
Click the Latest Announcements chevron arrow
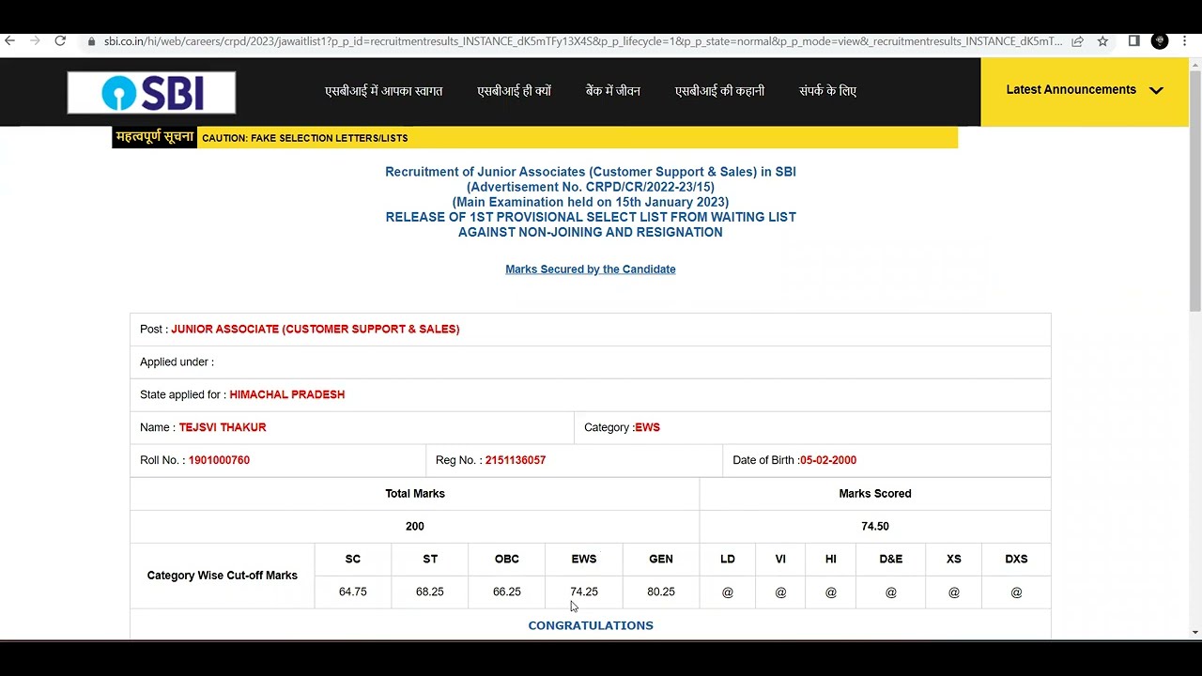[1156, 90]
